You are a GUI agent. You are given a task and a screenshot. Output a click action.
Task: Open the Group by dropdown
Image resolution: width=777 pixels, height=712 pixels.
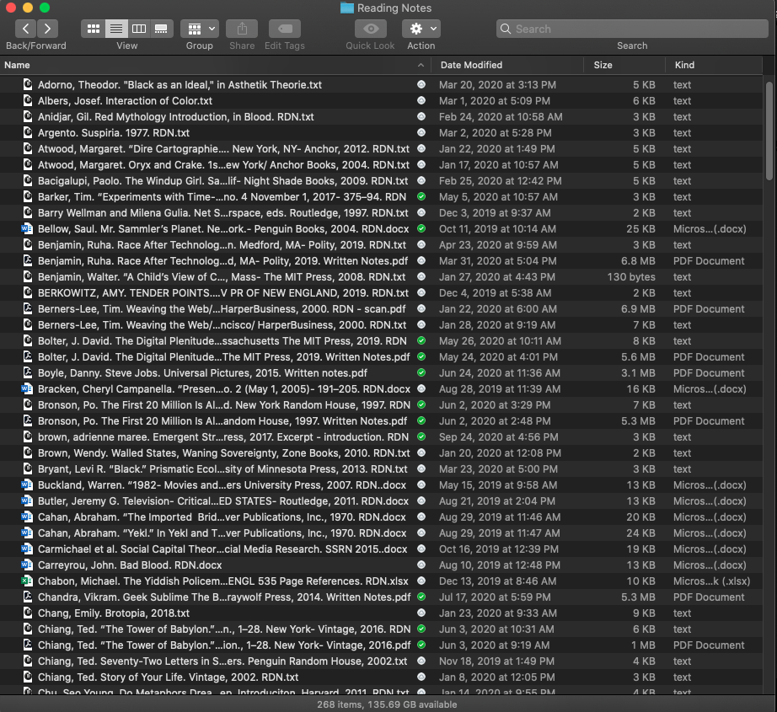click(x=199, y=29)
